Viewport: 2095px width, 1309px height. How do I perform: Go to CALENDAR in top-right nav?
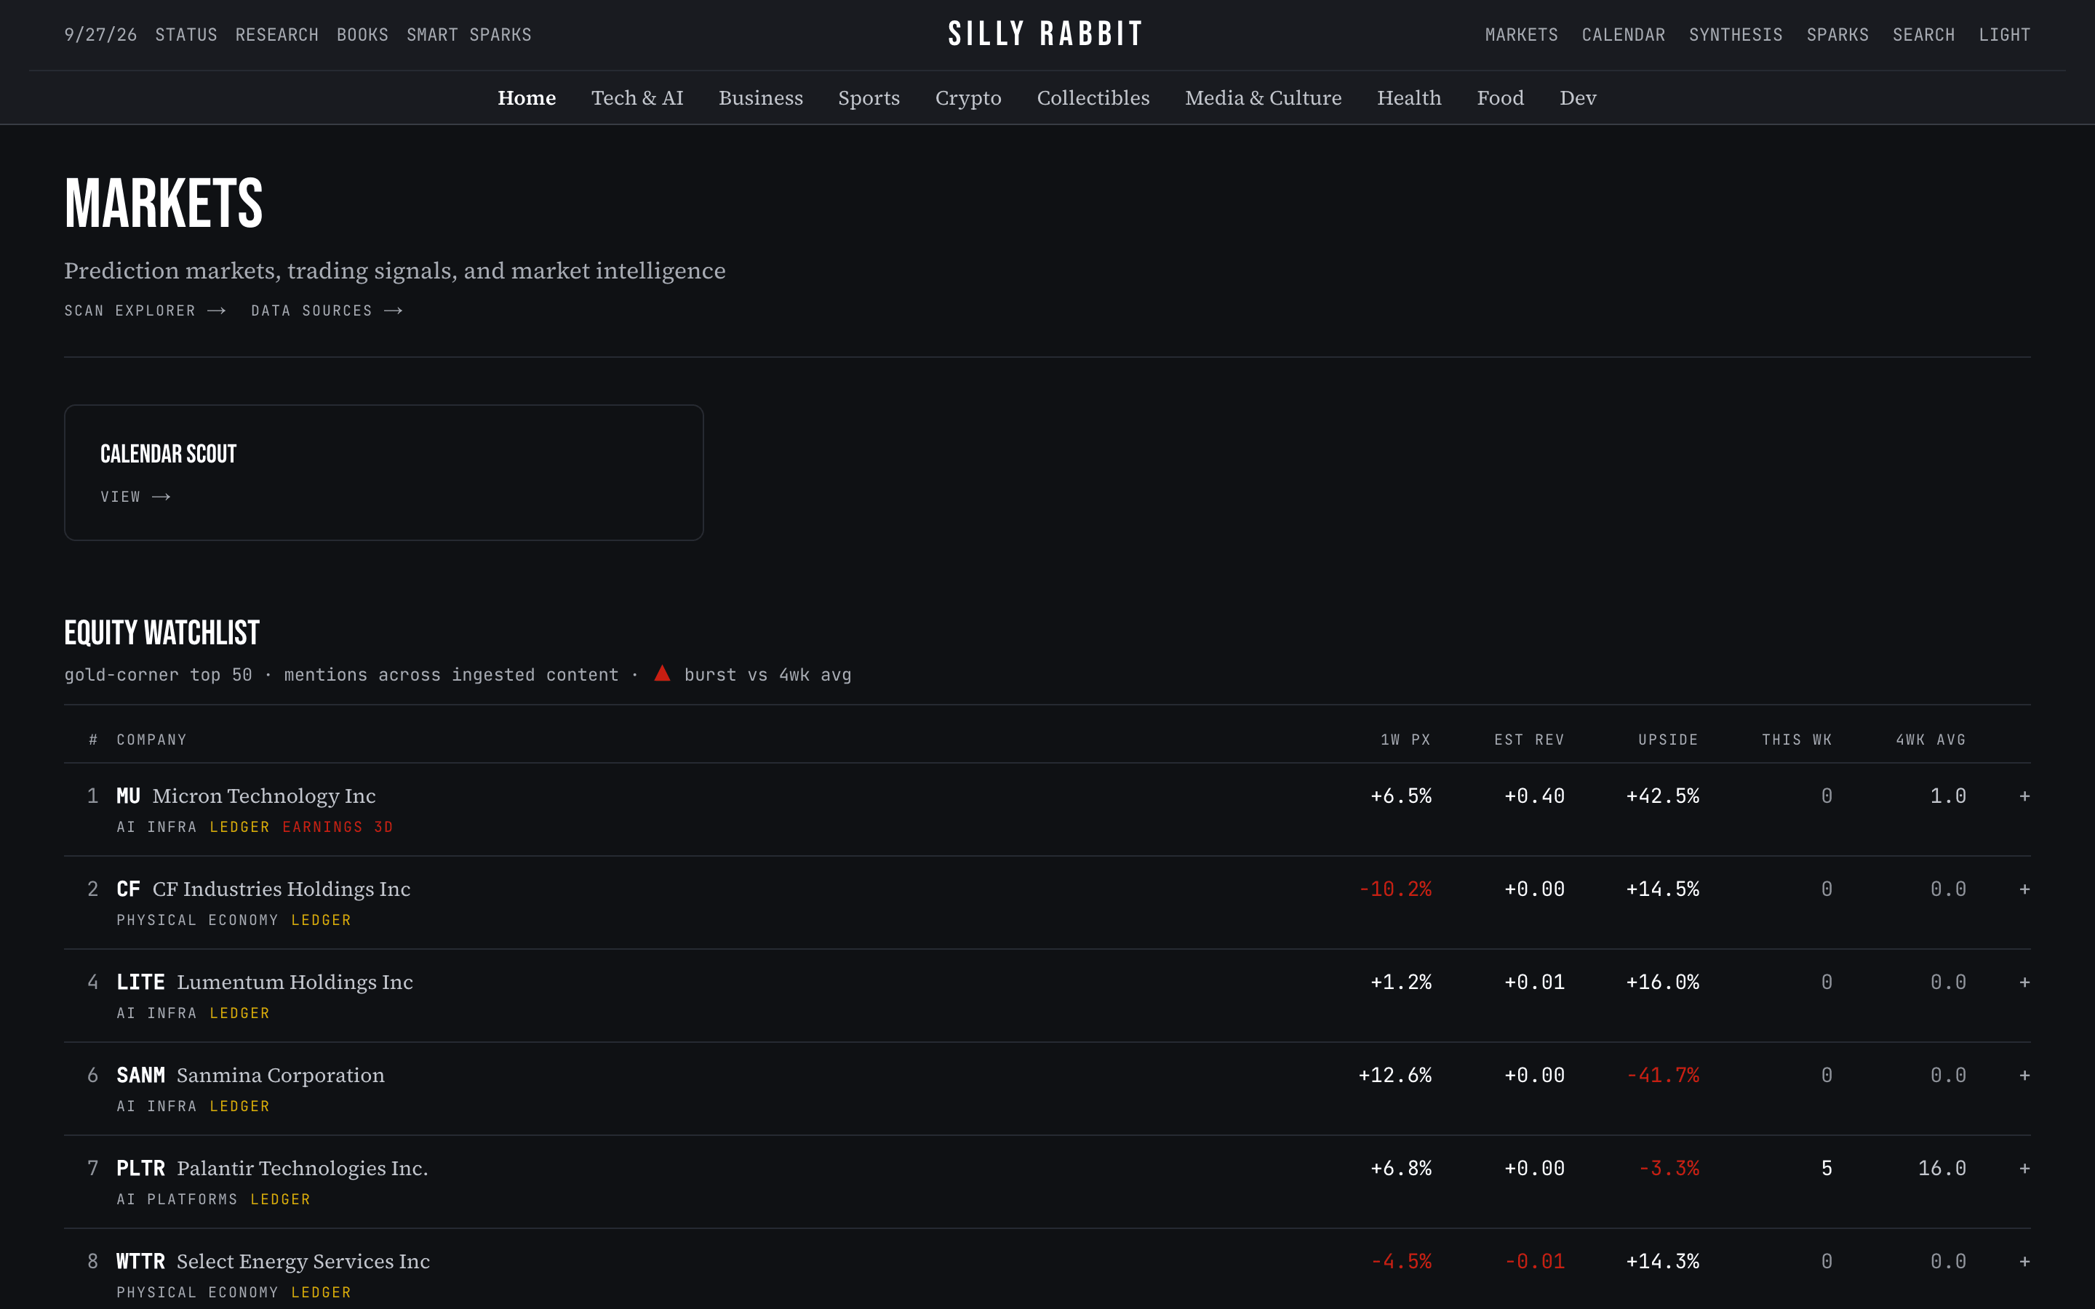pos(1623,35)
